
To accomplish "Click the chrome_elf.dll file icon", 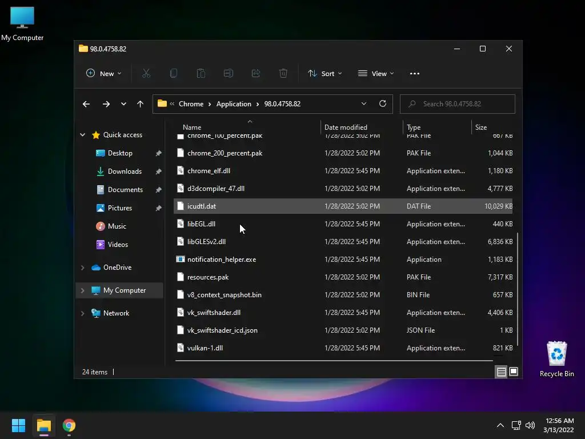I will [x=180, y=170].
